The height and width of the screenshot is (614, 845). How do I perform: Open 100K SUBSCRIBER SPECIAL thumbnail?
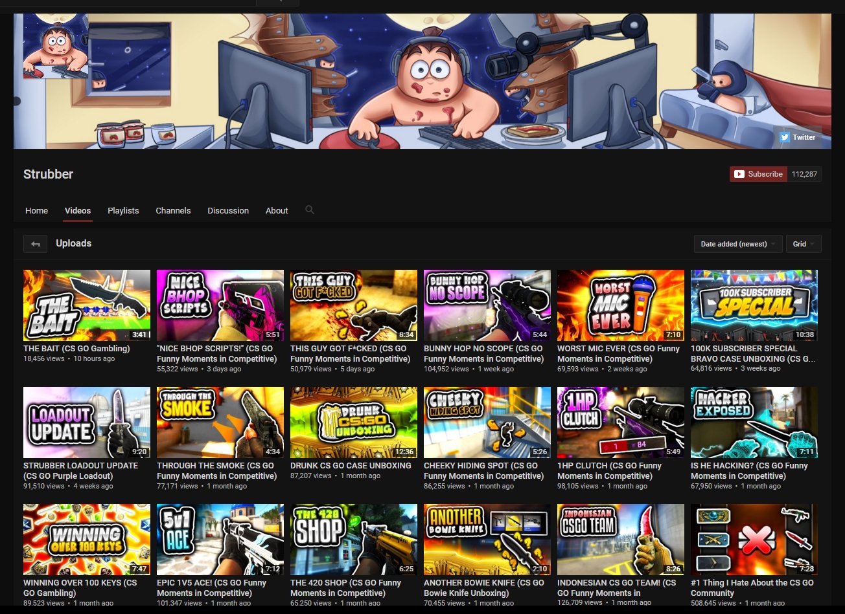click(x=754, y=305)
